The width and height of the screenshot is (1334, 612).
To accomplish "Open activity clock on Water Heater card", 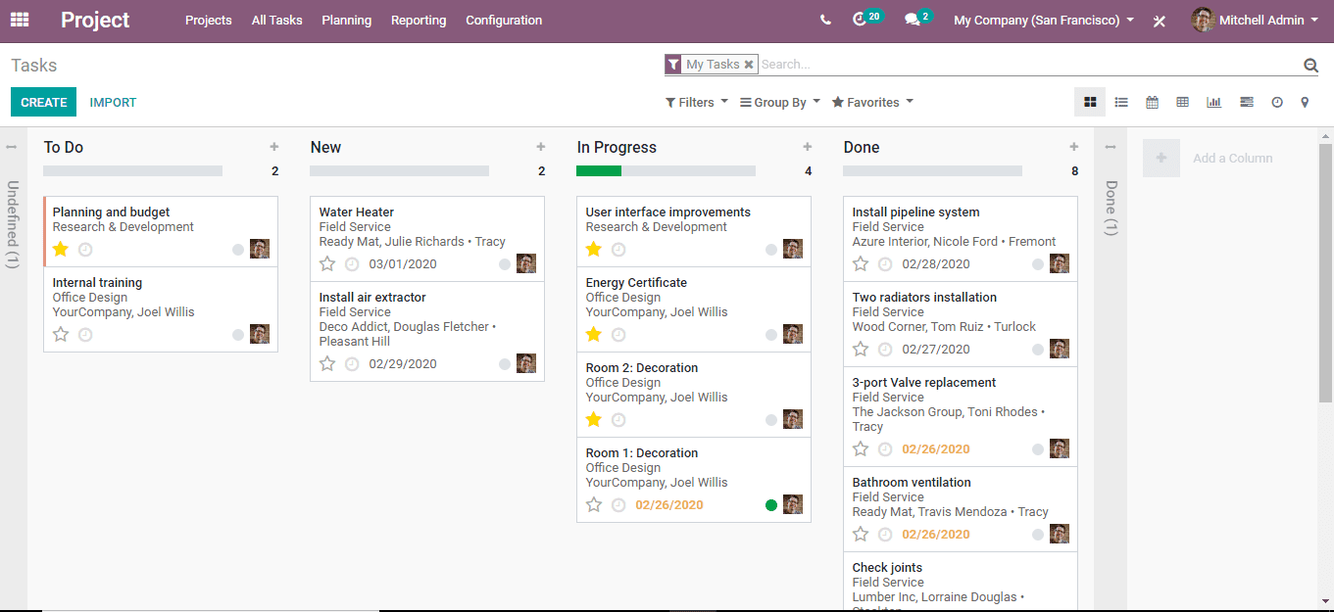I will 352,264.
